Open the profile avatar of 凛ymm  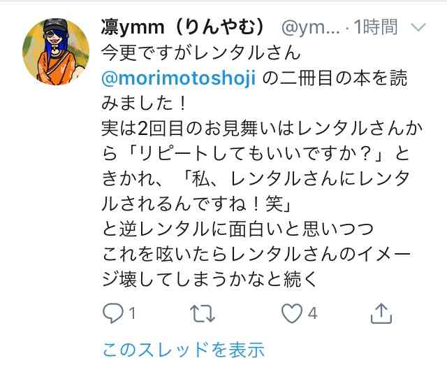(x=56, y=52)
